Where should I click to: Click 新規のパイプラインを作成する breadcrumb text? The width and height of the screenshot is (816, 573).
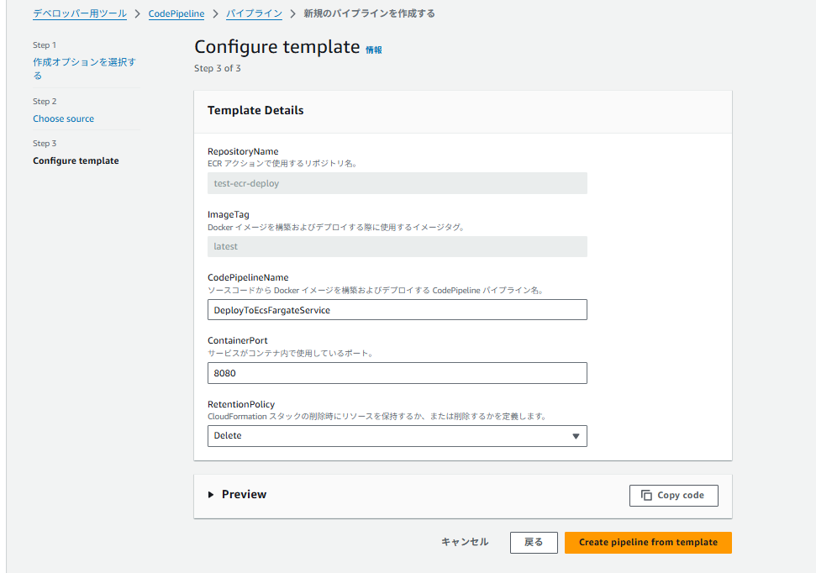tap(370, 13)
